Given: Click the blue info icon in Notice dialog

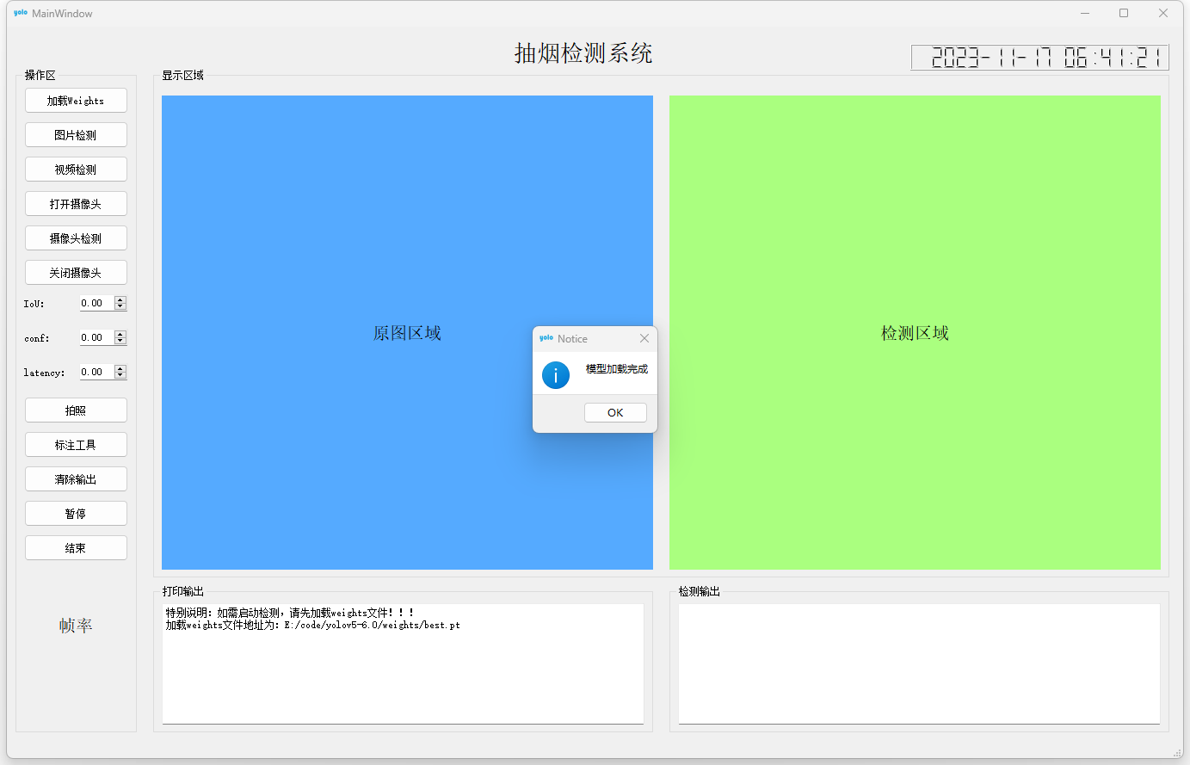Looking at the screenshot, I should tap(556, 375).
